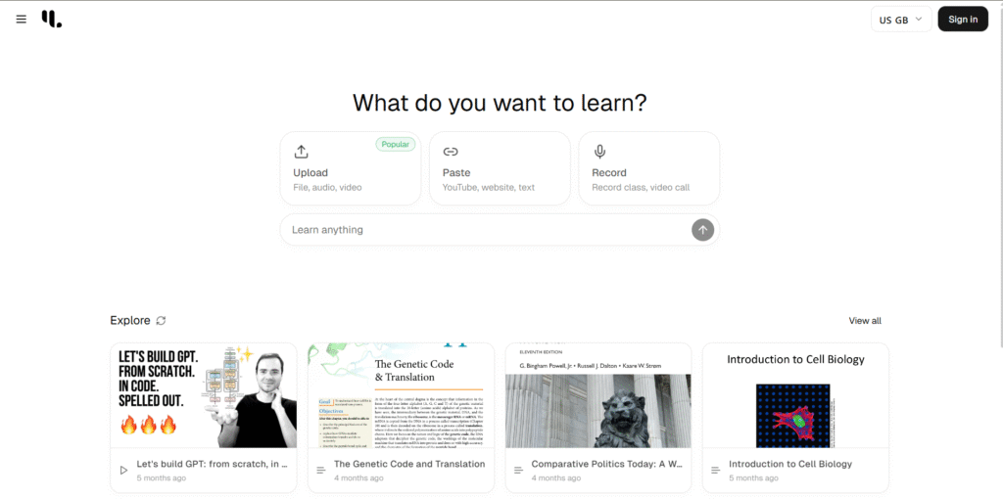Screen dimensions: 1003x499
Task: Click title 'The Genetic Code and Translation'
Action: (x=409, y=465)
